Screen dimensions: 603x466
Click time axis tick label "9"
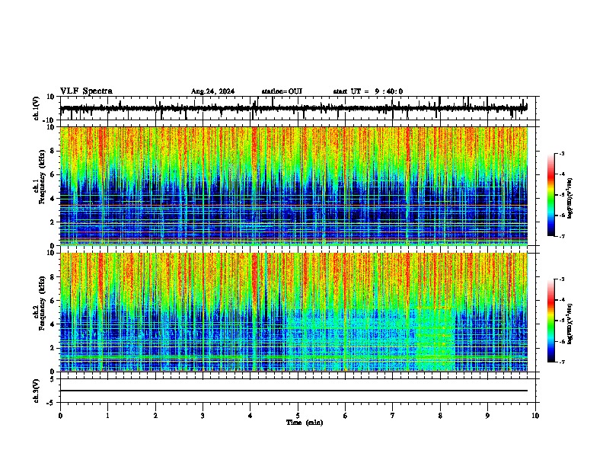[x=487, y=416]
